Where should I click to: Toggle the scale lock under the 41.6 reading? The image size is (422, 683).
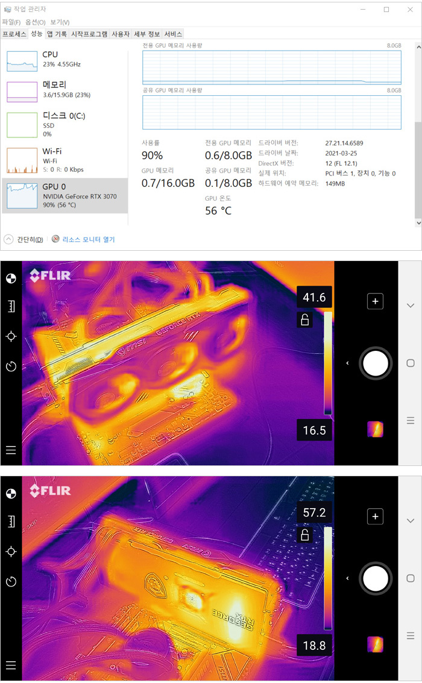click(305, 319)
